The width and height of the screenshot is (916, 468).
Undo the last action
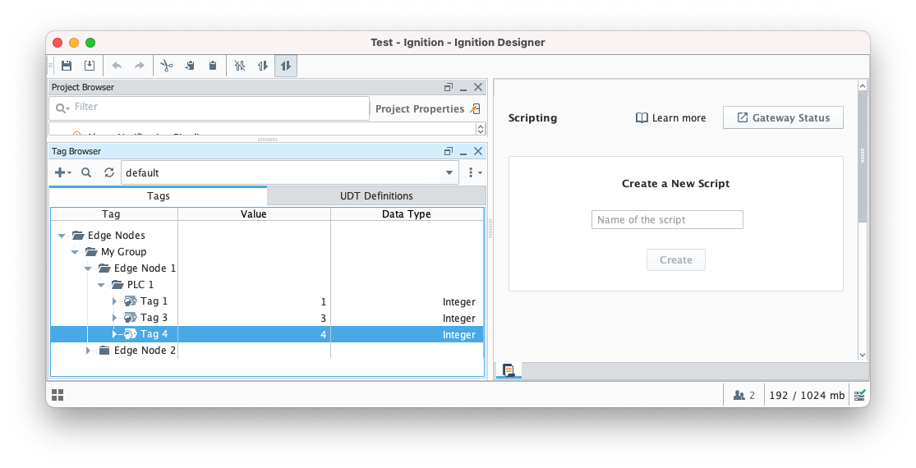[x=117, y=66]
